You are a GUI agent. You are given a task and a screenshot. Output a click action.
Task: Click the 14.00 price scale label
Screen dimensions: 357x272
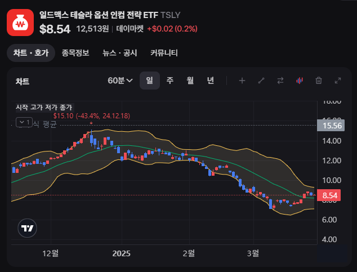[332, 141]
